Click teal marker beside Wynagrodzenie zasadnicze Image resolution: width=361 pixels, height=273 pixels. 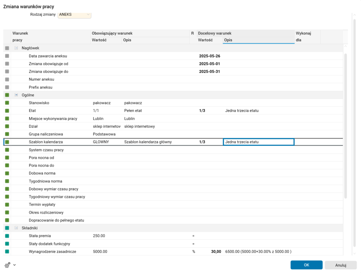pyautogui.click(x=7, y=251)
